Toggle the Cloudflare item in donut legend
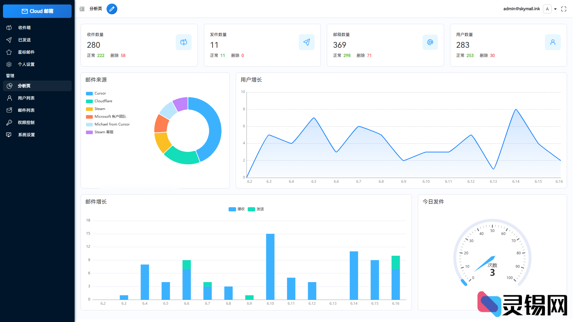Viewport: 573px width, 322px height. click(99, 101)
